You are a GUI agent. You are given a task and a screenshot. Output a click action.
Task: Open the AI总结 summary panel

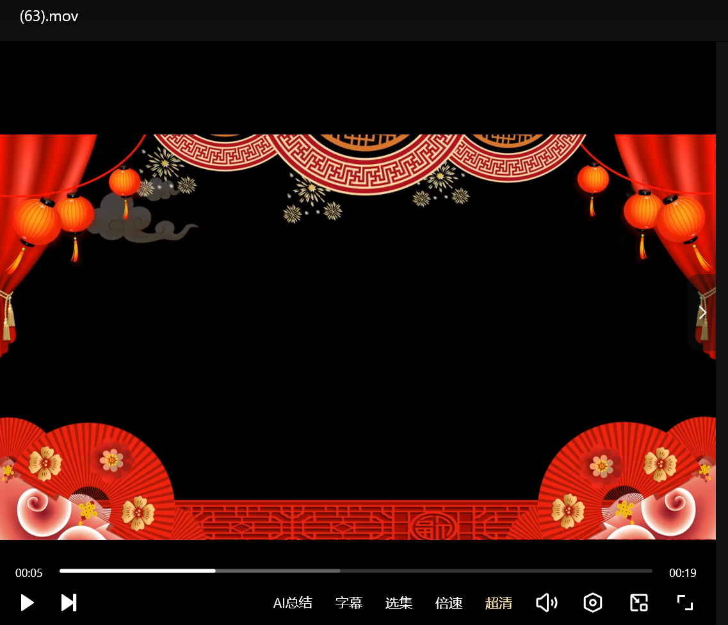click(x=293, y=603)
